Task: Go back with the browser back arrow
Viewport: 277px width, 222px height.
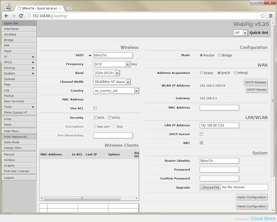Action: coord(6,16)
